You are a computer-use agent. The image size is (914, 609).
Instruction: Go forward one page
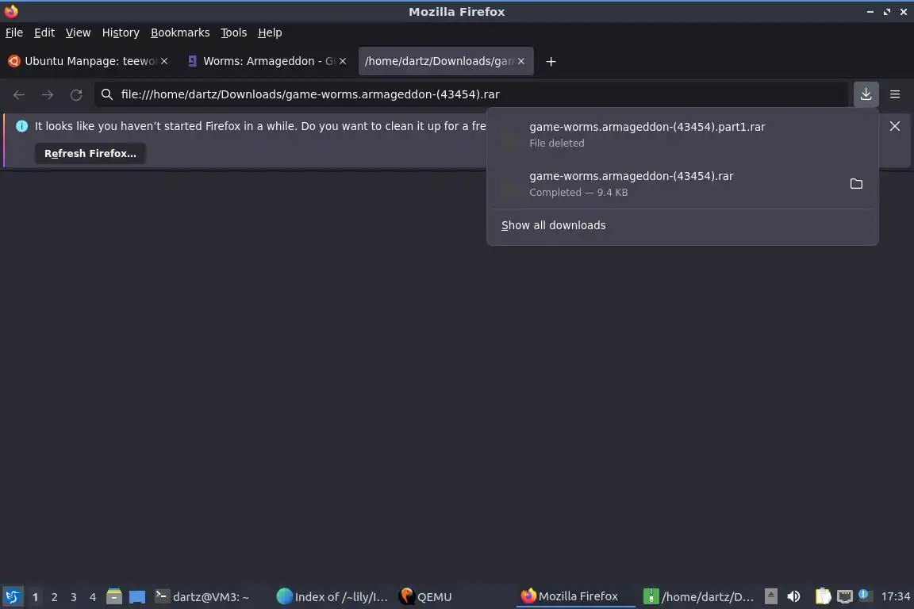click(48, 94)
